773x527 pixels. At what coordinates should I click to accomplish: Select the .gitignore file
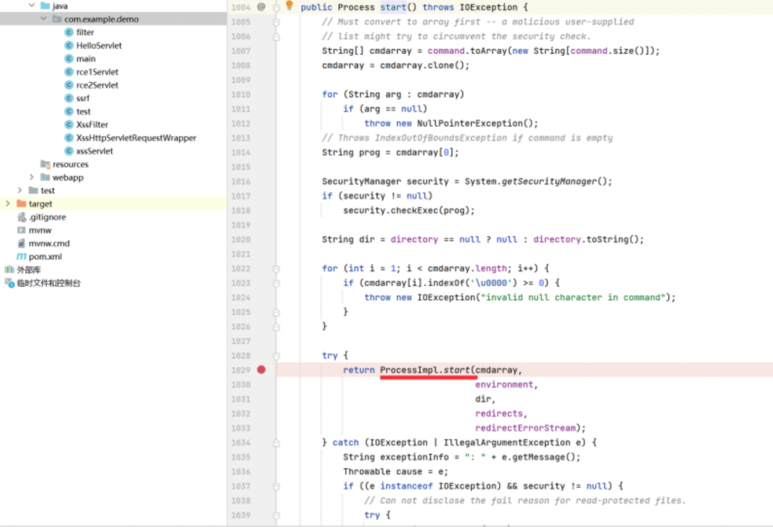pyautogui.click(x=48, y=216)
